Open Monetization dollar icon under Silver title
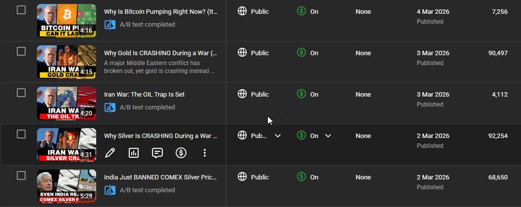Screen dimensions: 521x207 pos(181,153)
